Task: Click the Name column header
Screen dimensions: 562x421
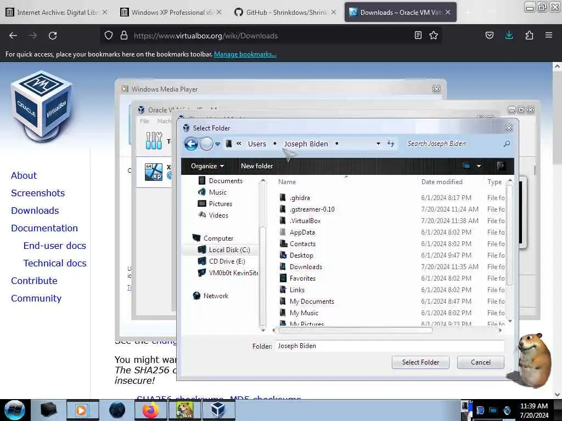Action: (x=287, y=182)
